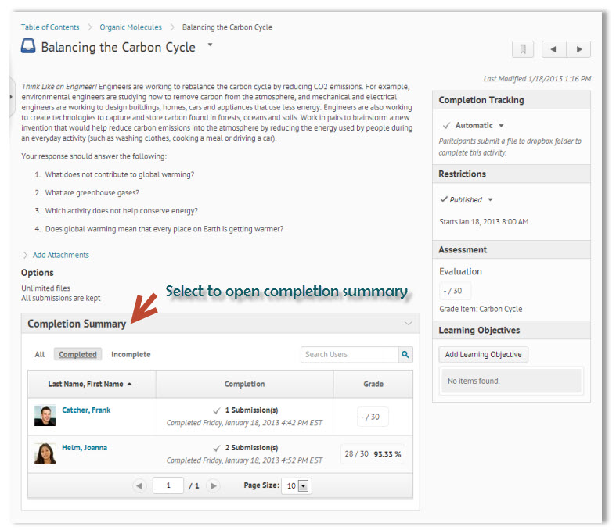Open the Automatic completion tracking dropdown

[501, 126]
